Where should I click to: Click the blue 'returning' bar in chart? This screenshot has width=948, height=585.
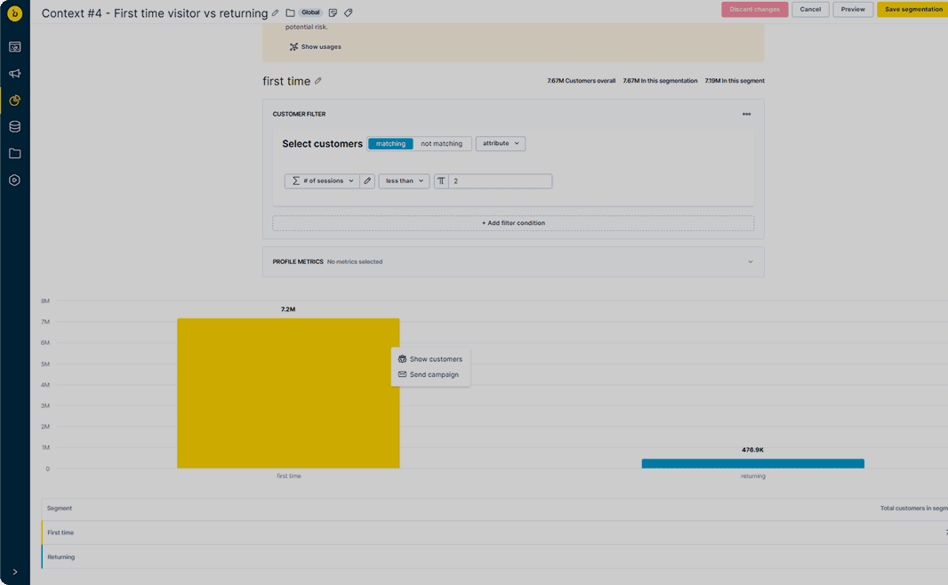pos(752,463)
